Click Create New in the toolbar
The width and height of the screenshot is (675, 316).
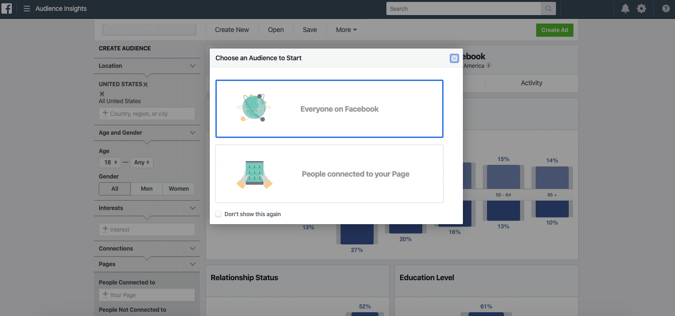[232, 30]
